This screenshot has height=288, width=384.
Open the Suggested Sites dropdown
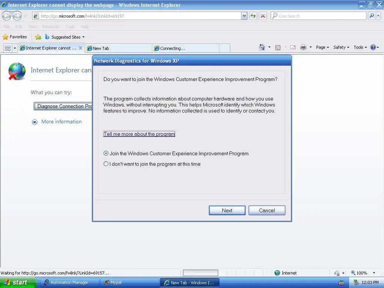point(65,37)
